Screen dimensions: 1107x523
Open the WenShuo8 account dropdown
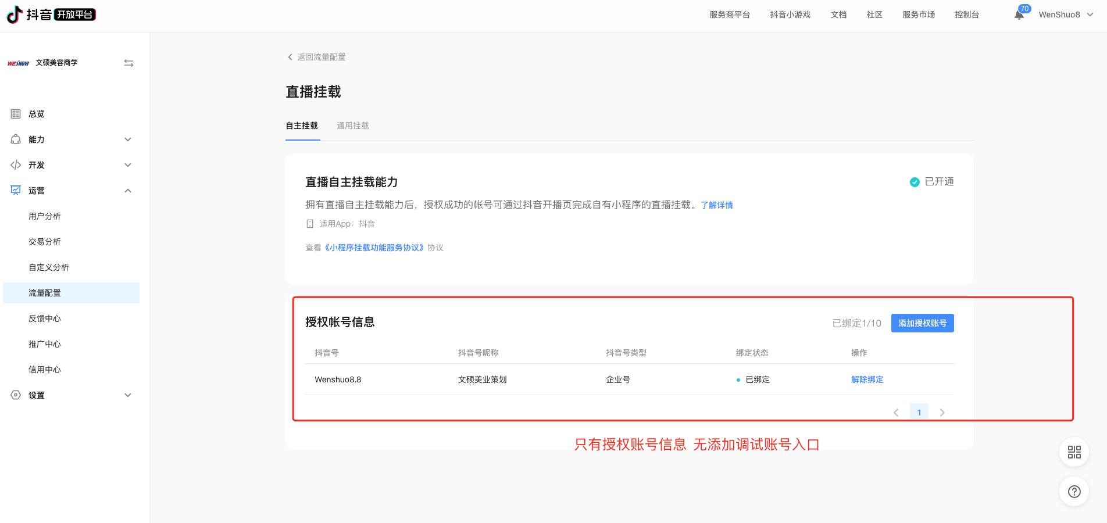[1066, 15]
